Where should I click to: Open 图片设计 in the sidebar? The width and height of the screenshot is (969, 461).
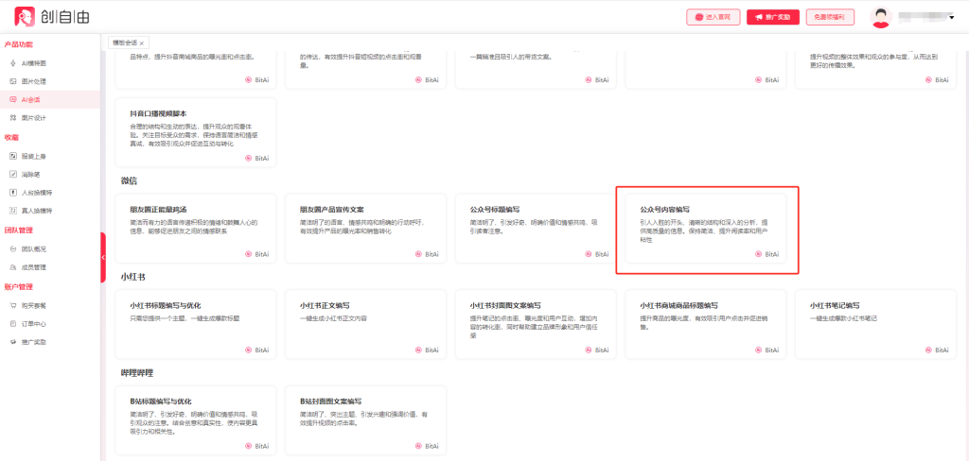[32, 117]
